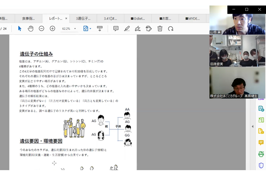Viewport: 266px width, 176px height.
Task: Open the yellow comment sidebar tool
Action: tap(261, 143)
